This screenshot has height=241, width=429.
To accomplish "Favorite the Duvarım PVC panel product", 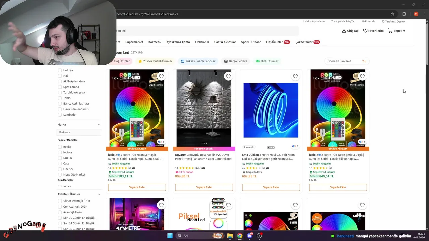I will pos(228,76).
